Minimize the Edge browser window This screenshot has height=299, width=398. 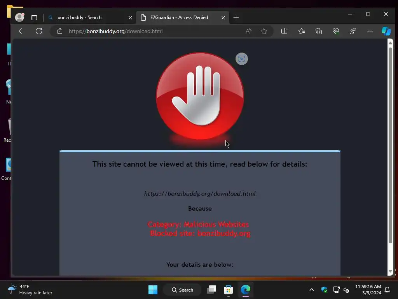(350, 14)
